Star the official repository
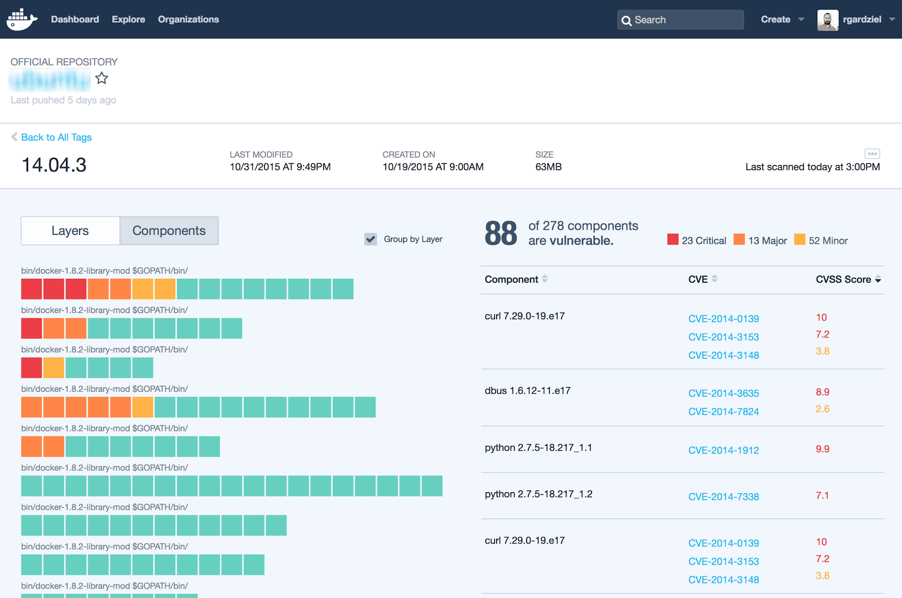902x598 pixels. click(x=101, y=78)
